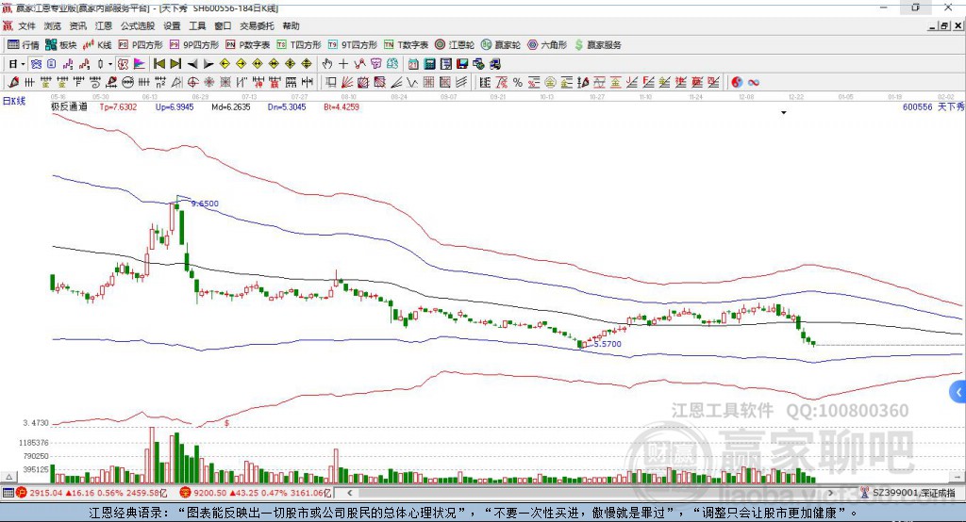This screenshot has width=966, height=522.
Task: Jump to last bar with ▶| icon
Action: [x=175, y=64]
